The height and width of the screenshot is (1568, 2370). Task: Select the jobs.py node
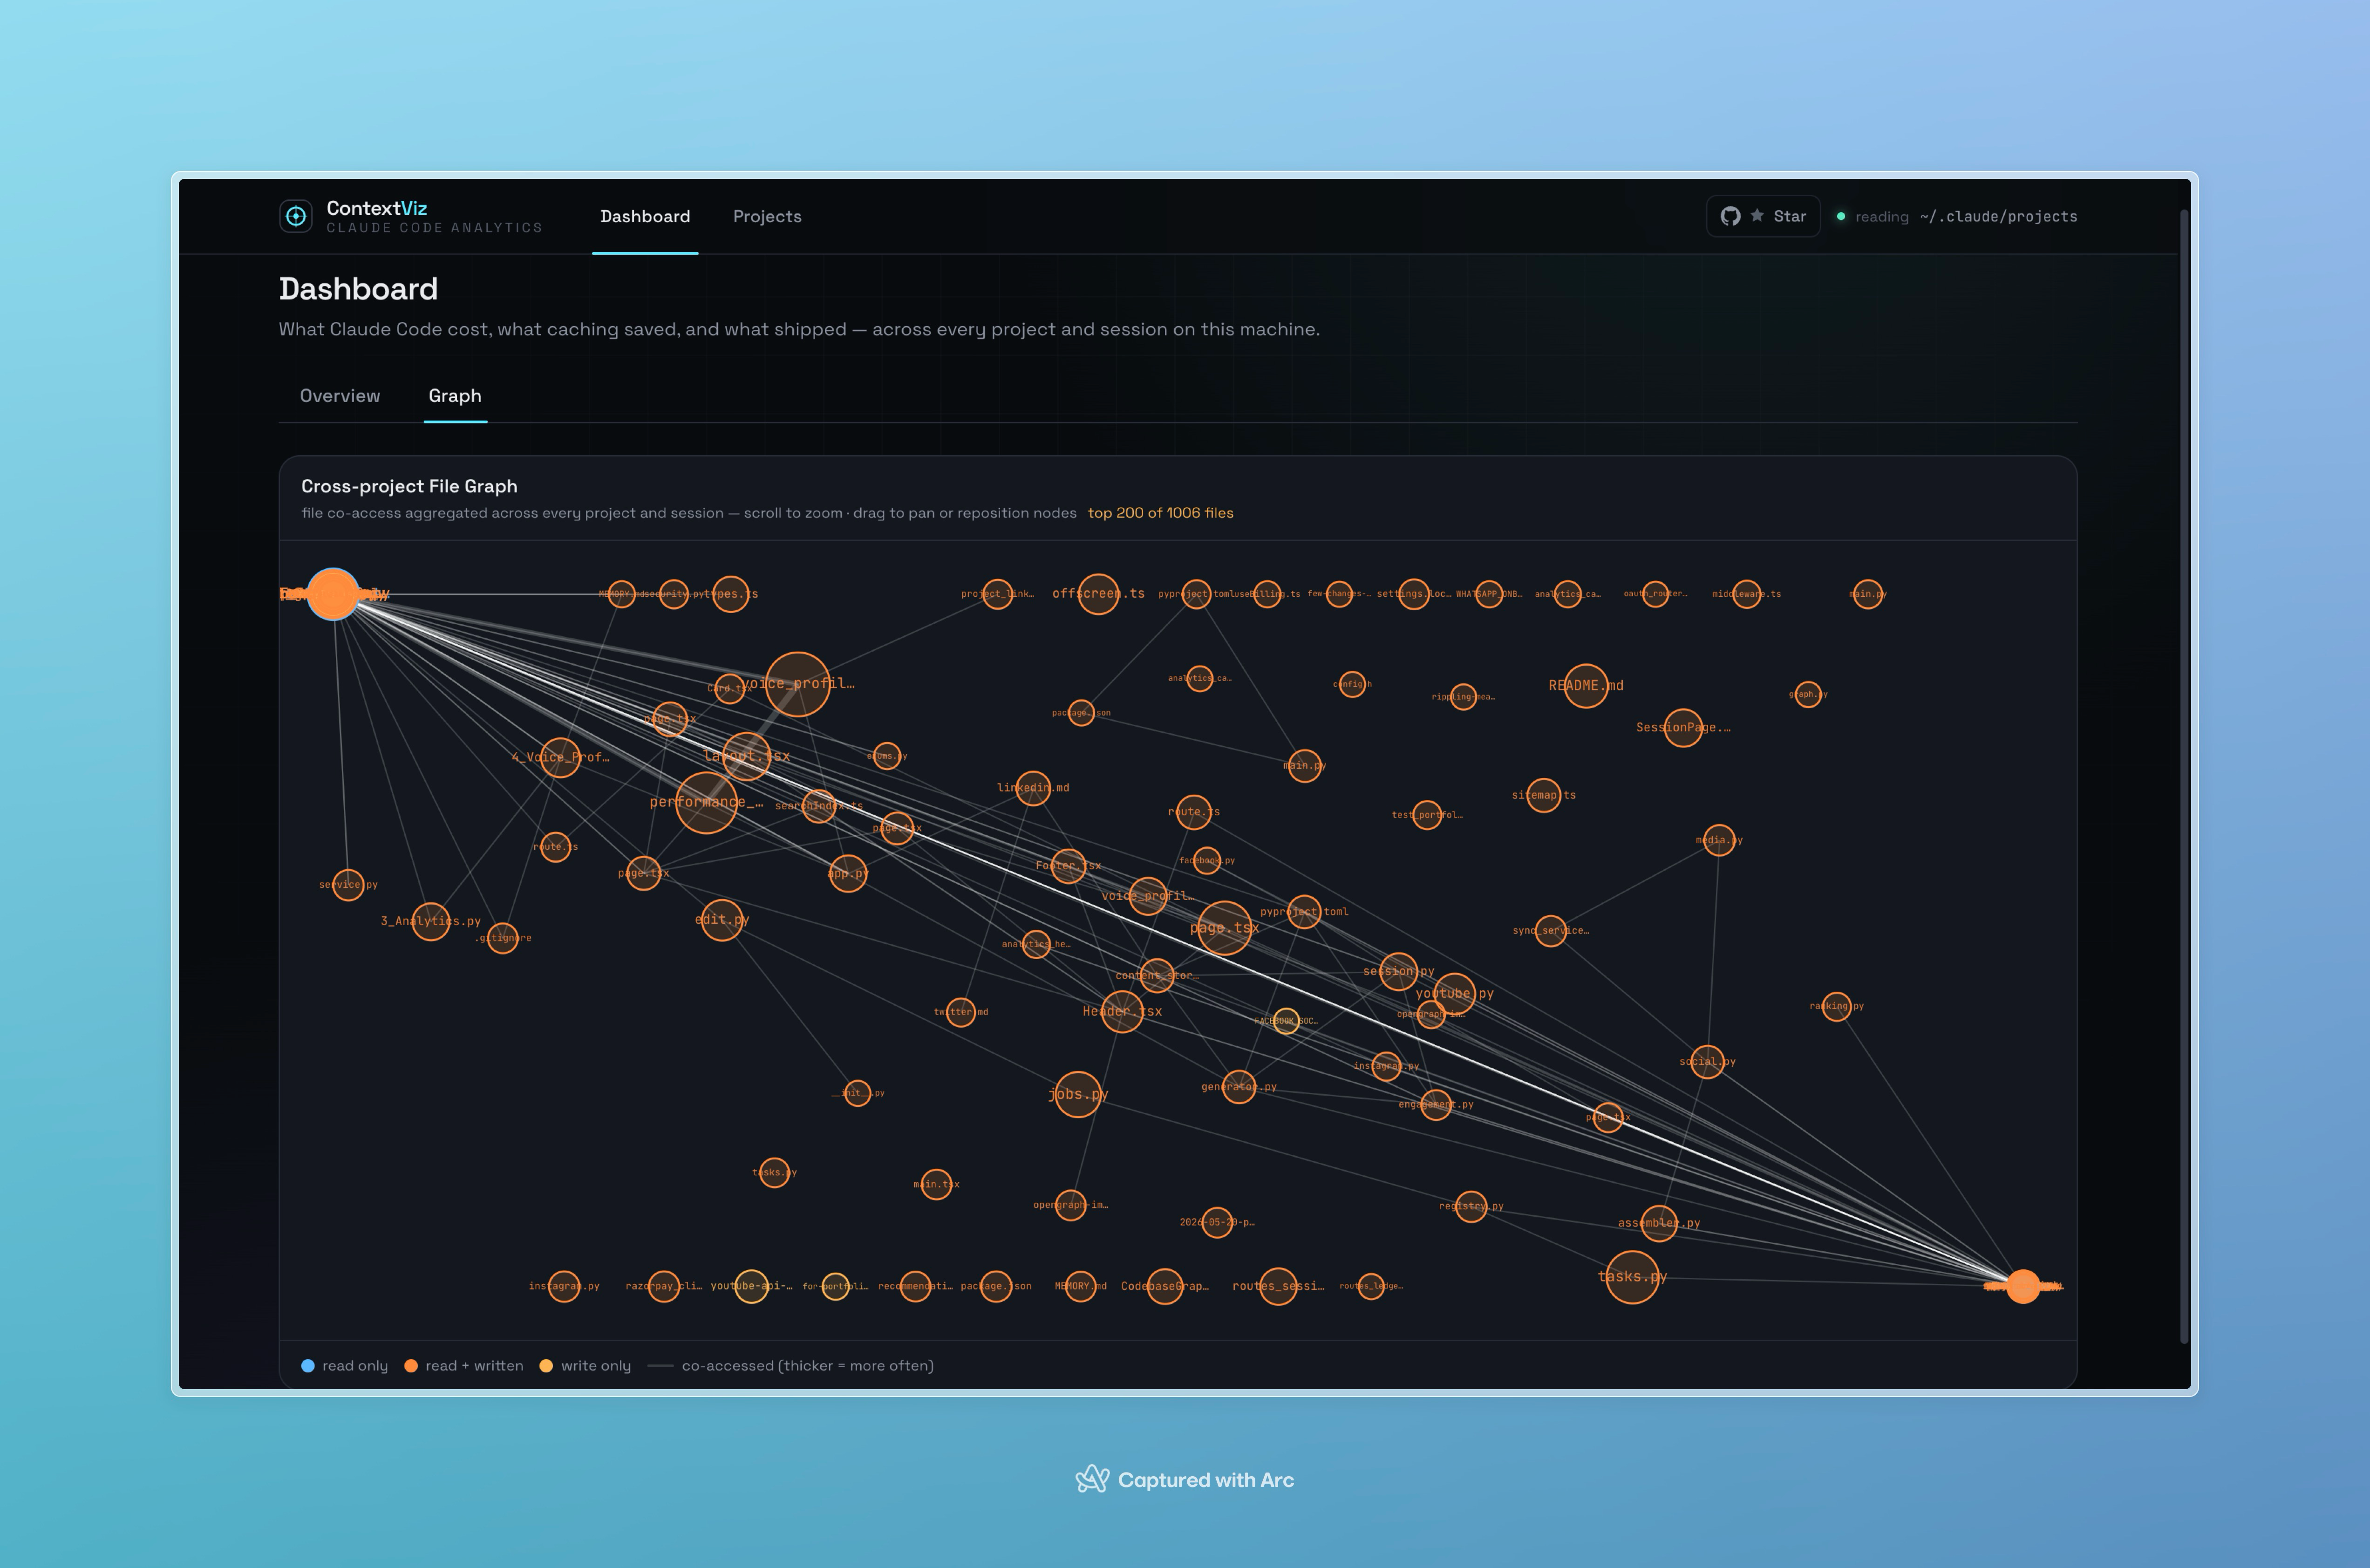pyautogui.click(x=1077, y=1093)
